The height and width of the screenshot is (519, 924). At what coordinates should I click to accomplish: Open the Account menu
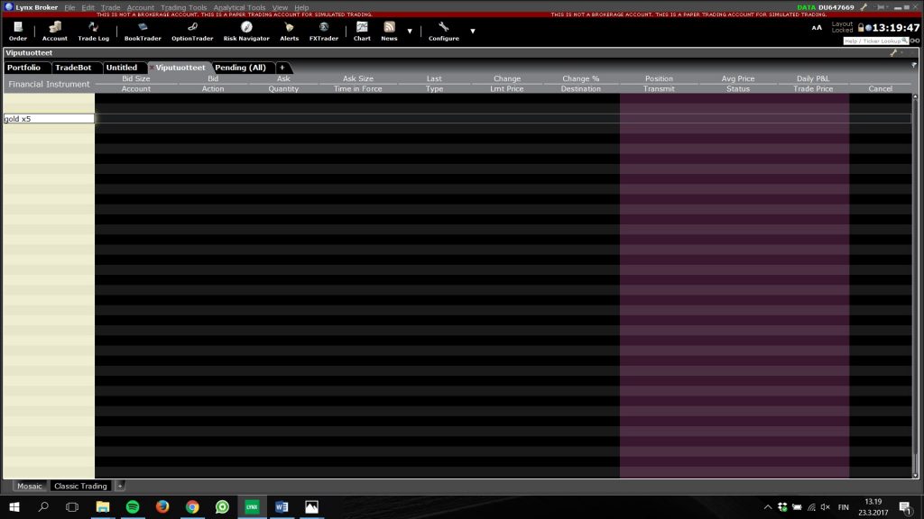tap(140, 7)
